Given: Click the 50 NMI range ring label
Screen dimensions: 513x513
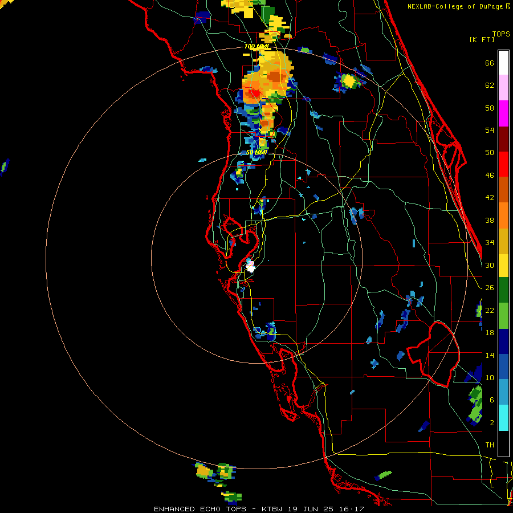Looking at the screenshot, I should (x=256, y=152).
